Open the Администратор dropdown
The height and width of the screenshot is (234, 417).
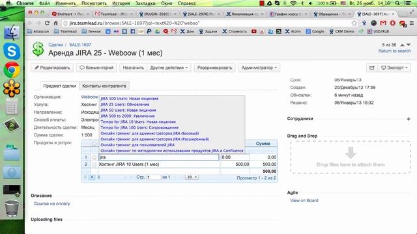pos(259,68)
